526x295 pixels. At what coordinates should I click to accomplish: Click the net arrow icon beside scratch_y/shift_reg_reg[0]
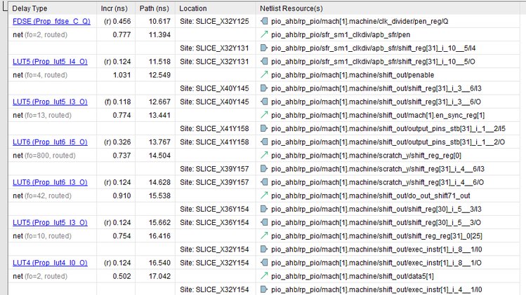(264, 156)
